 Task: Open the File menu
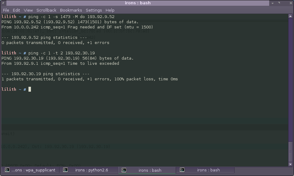click(x=6, y=10)
